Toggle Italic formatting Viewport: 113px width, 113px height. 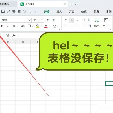click(x=8, y=26)
